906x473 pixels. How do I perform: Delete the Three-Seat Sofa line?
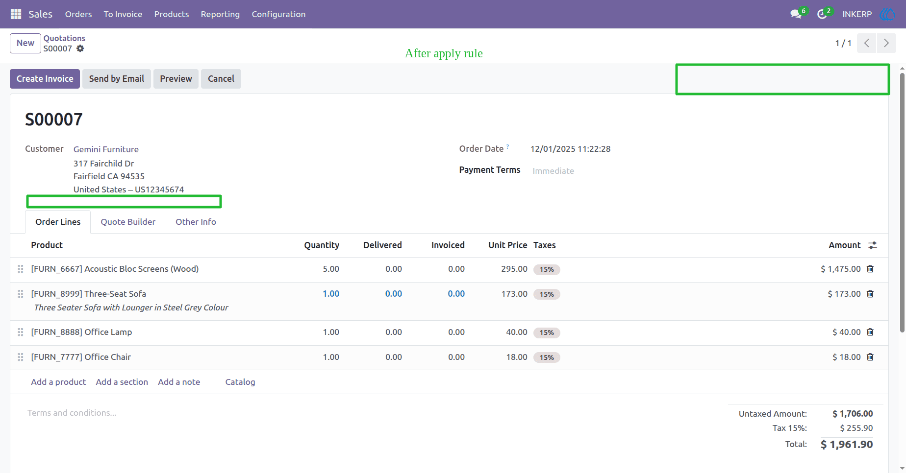pyautogui.click(x=870, y=294)
